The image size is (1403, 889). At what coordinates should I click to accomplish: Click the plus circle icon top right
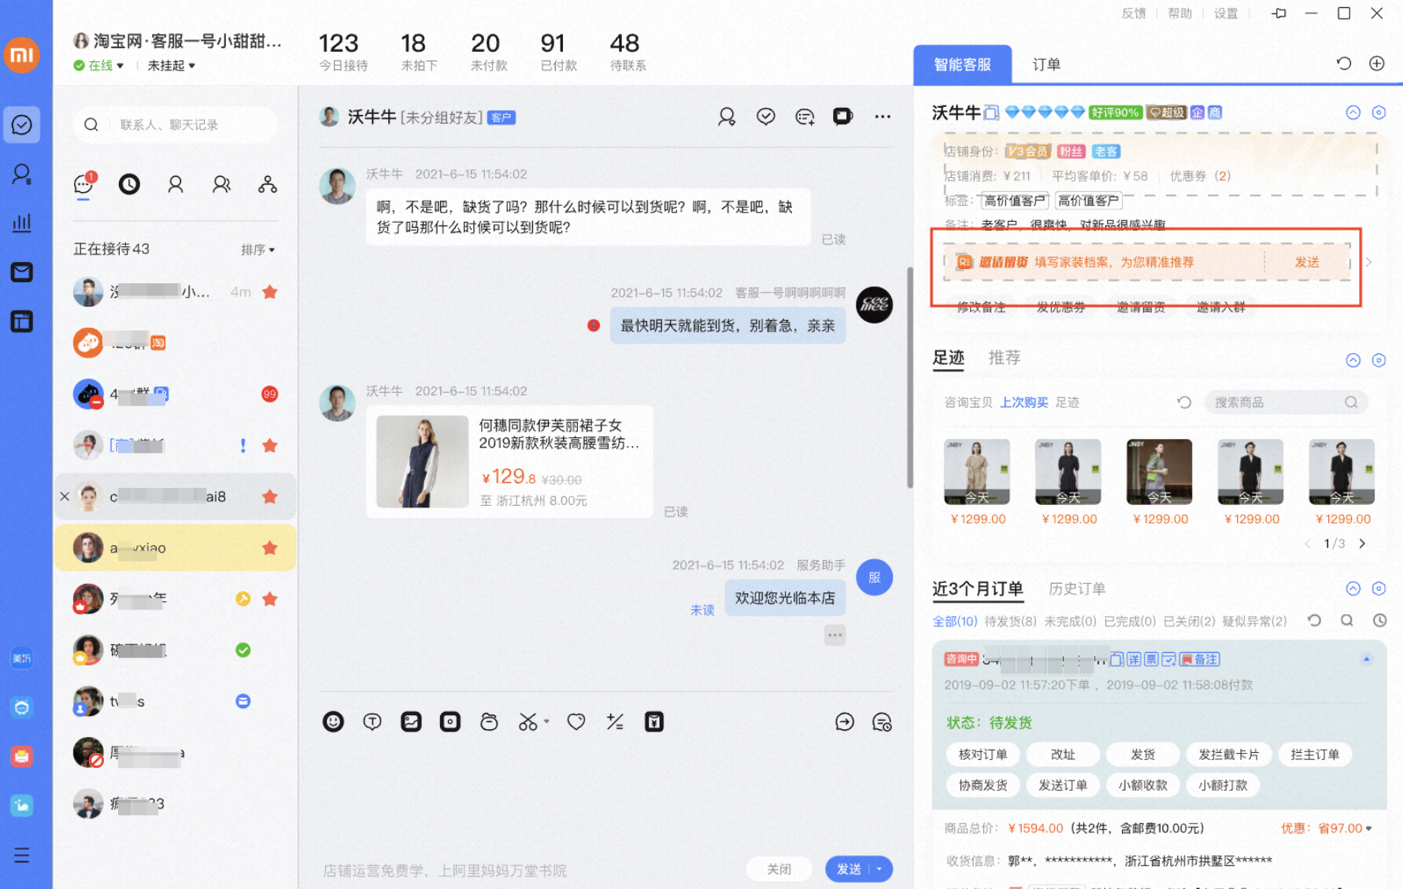tap(1377, 64)
